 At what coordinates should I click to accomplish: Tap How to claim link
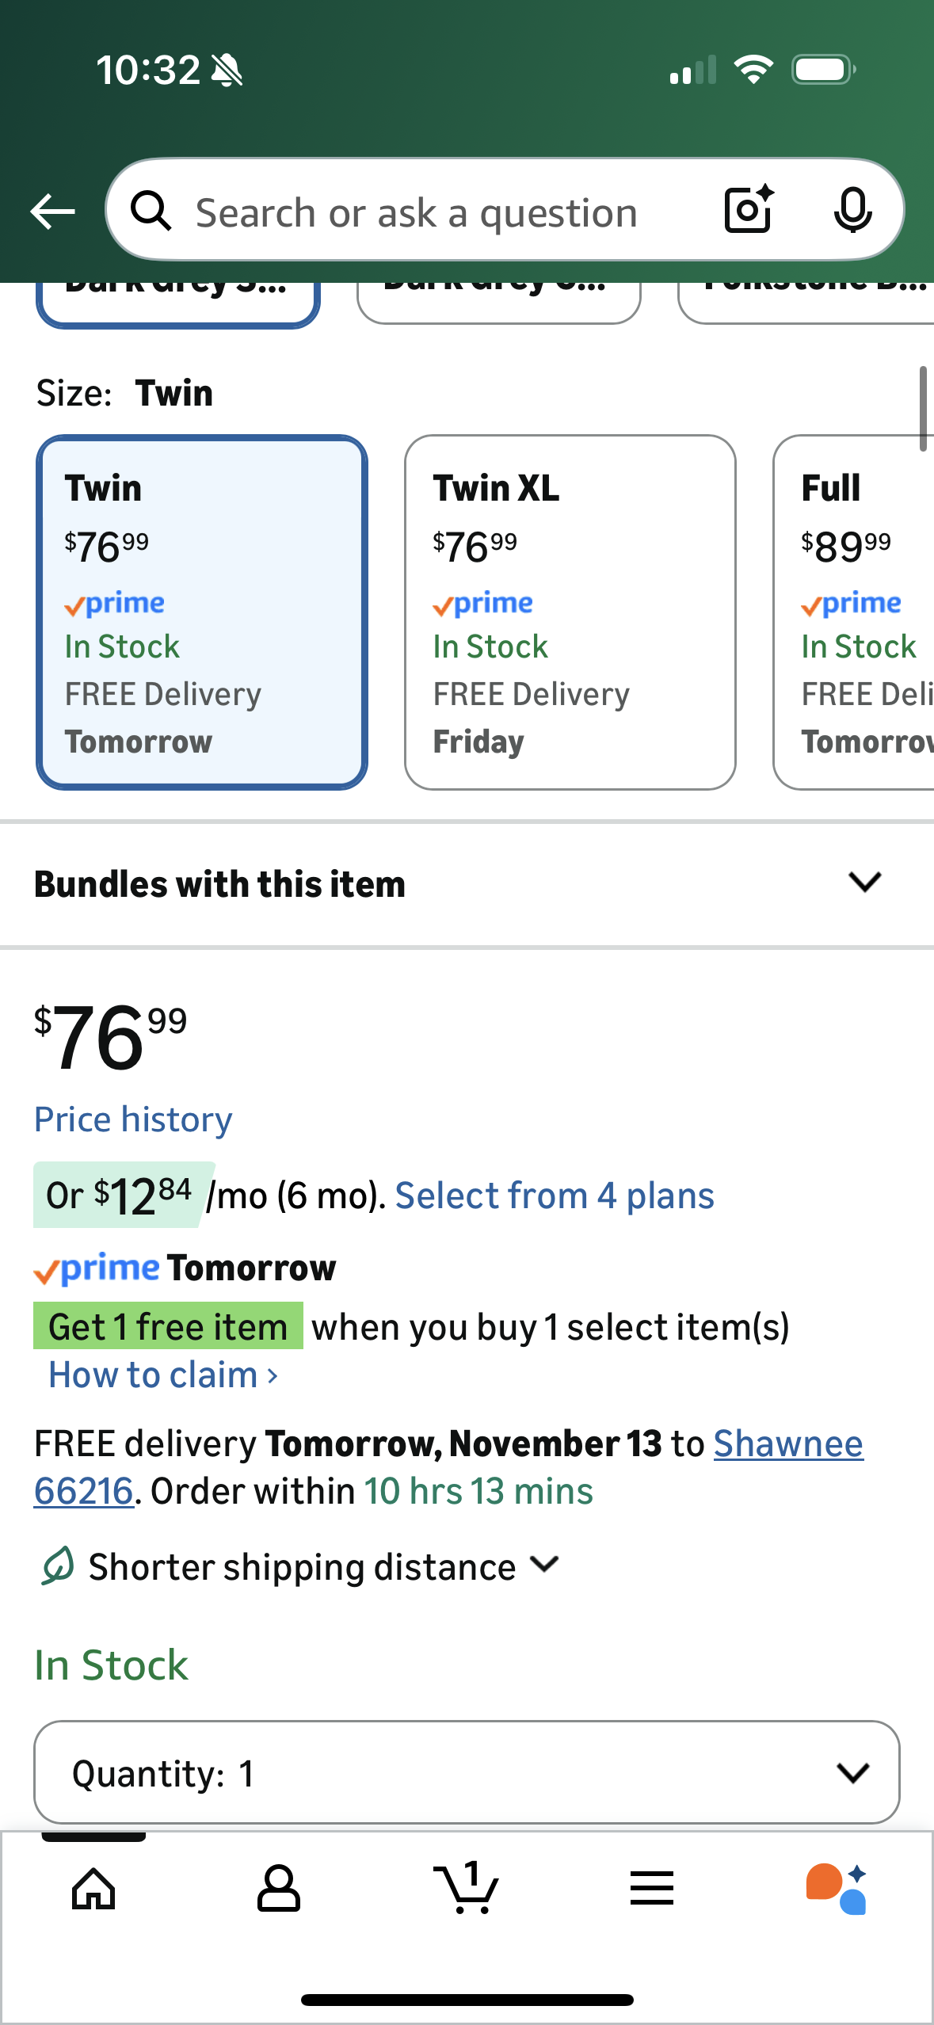coord(163,1375)
